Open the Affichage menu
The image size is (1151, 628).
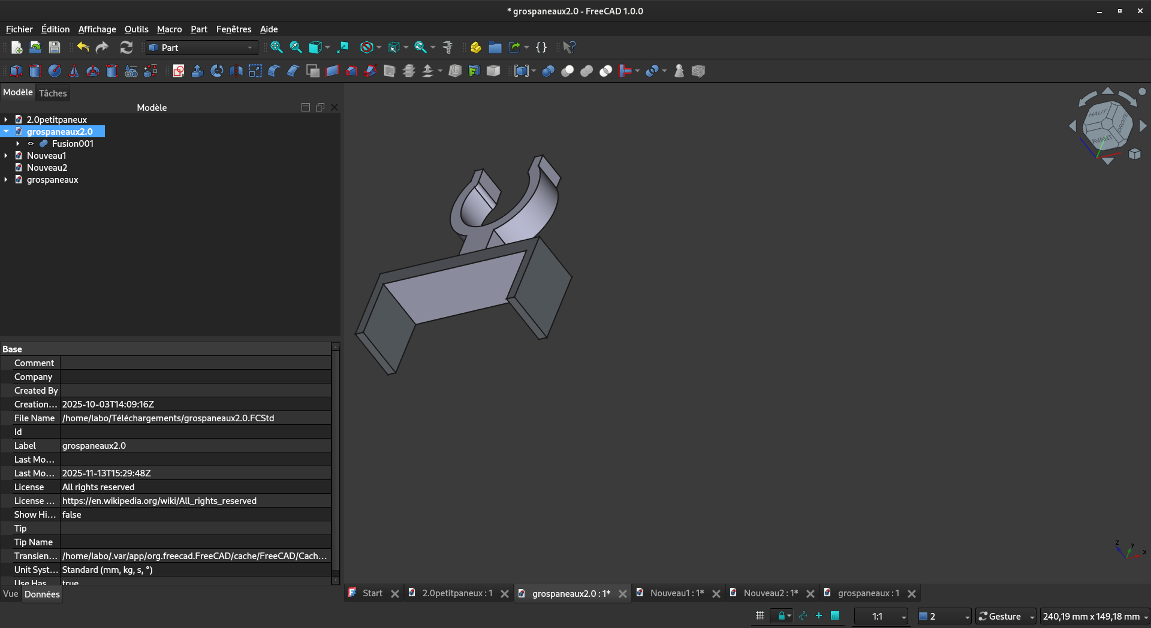(x=97, y=29)
